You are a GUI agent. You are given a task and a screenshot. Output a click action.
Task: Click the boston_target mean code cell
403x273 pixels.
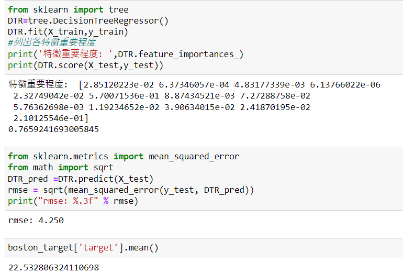204,247
